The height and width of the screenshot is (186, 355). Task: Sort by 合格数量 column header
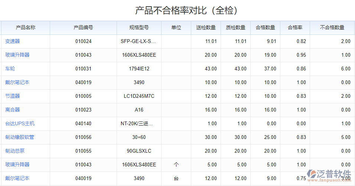(265, 27)
